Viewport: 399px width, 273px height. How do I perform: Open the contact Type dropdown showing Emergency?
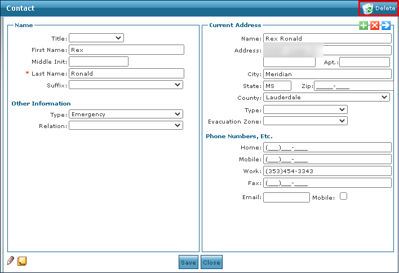pyautogui.click(x=126, y=114)
